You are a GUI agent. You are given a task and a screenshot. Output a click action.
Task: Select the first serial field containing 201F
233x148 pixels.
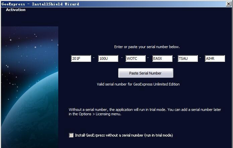(x=81, y=58)
